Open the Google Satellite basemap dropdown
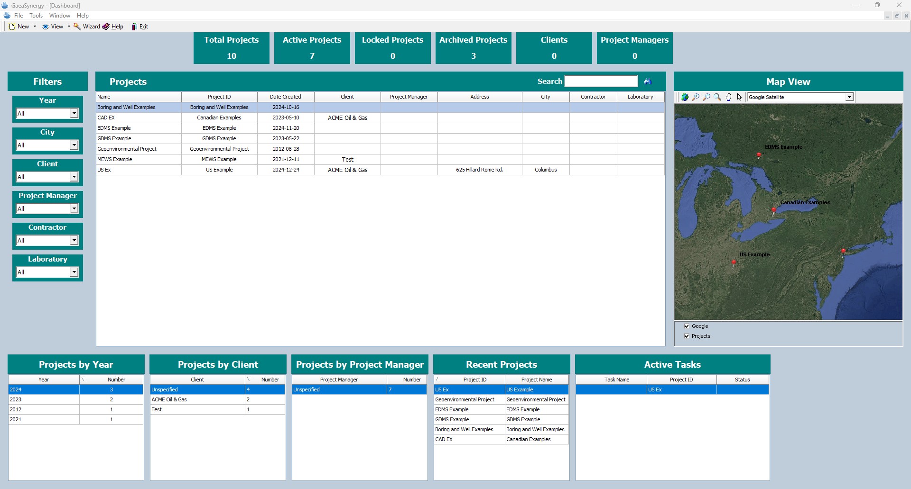 click(849, 97)
